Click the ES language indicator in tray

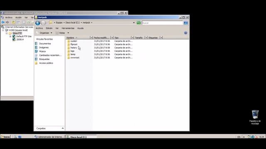pos(239,137)
